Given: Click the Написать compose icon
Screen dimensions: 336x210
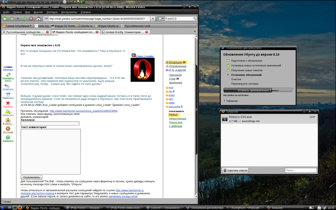Looking at the screenshot, I should (8, 68).
